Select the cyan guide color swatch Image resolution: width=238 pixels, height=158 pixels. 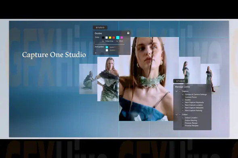118,37
